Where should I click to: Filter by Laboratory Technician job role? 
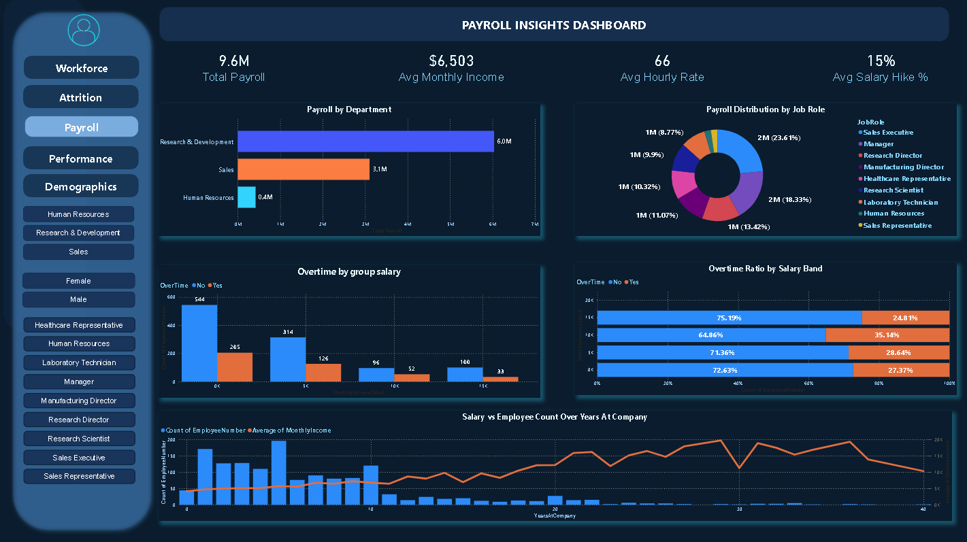79,362
